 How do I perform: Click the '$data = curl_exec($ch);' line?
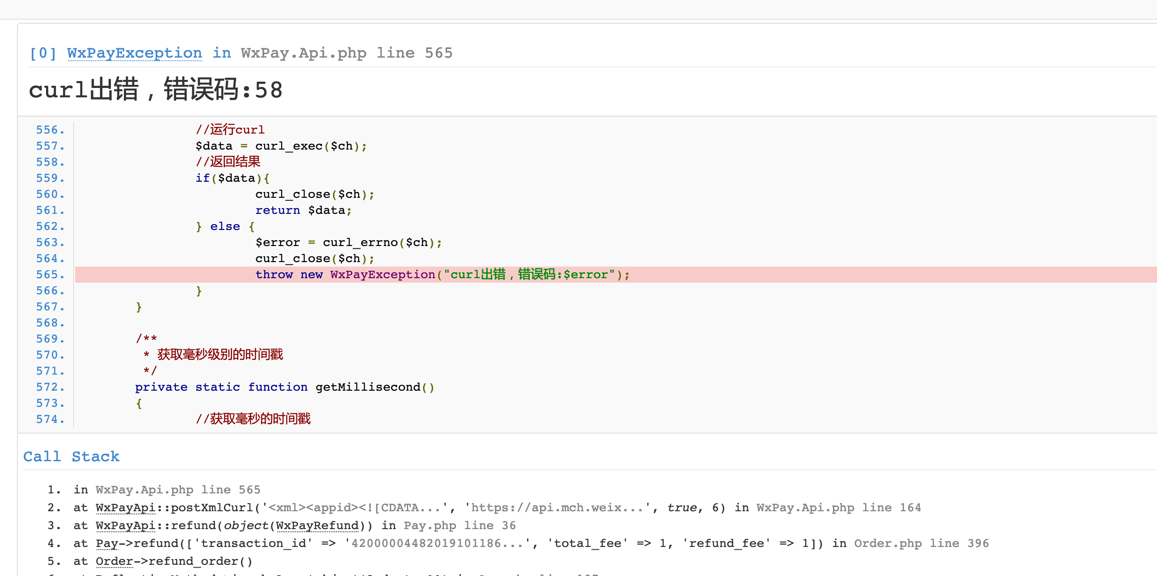click(281, 146)
